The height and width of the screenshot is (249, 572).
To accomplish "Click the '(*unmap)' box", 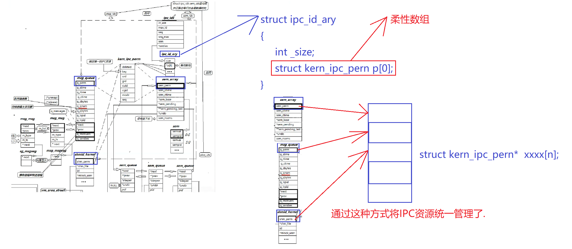I will point(52,98).
